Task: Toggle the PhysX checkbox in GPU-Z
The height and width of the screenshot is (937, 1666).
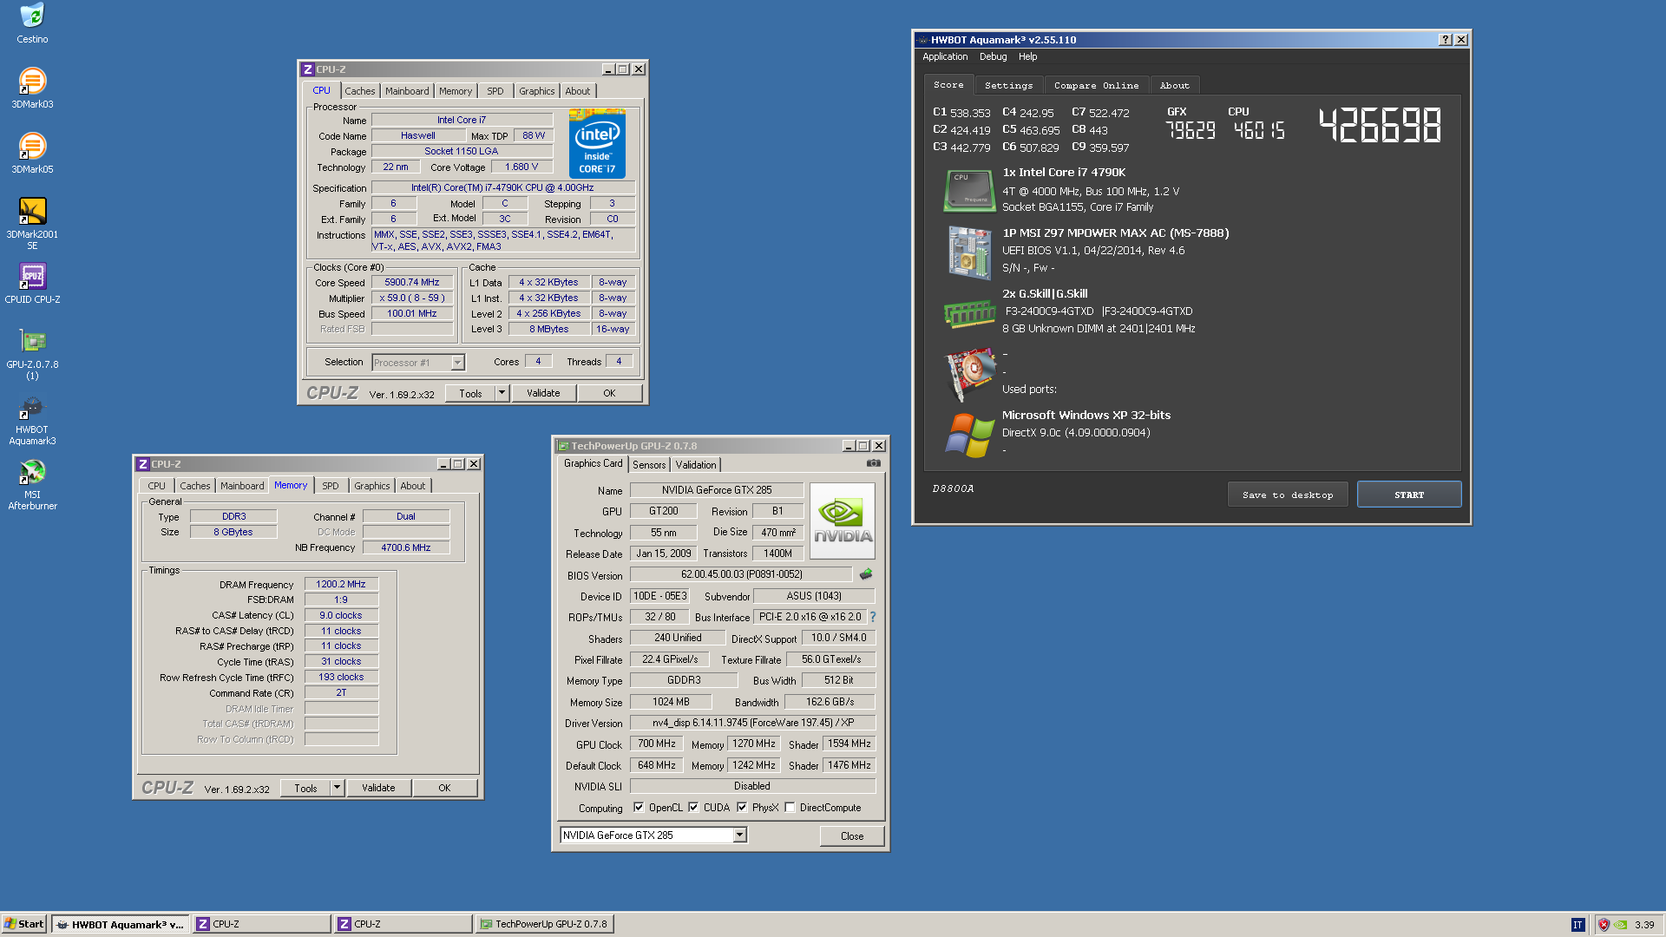Action: [x=742, y=808]
